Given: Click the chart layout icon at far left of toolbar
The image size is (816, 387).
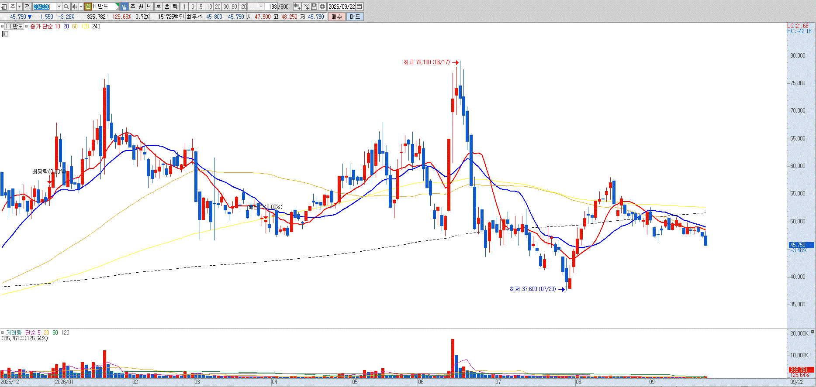Looking at the screenshot, I should click(x=4, y=7).
